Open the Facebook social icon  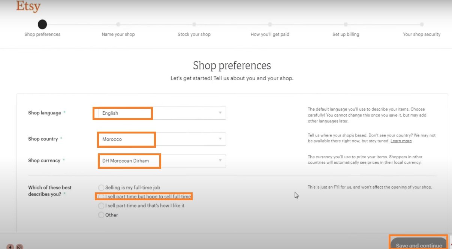10,247
